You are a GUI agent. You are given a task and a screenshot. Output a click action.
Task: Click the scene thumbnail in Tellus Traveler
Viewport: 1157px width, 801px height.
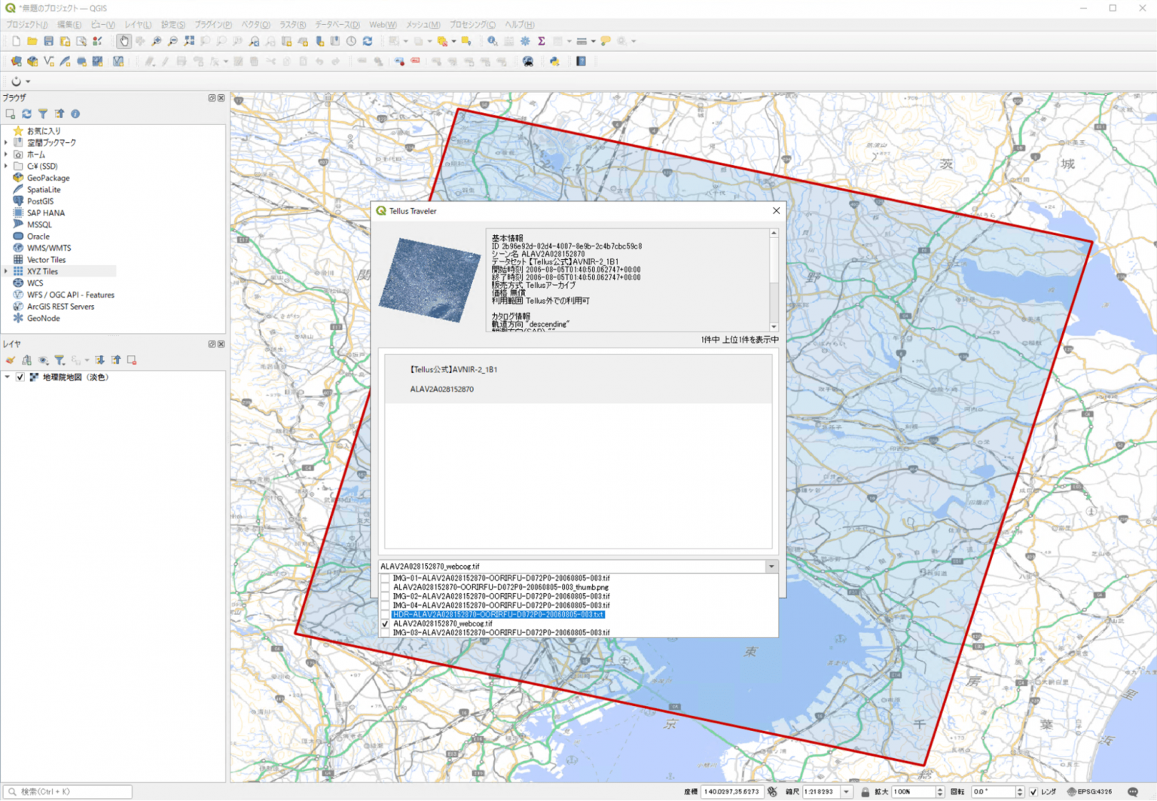click(x=429, y=280)
